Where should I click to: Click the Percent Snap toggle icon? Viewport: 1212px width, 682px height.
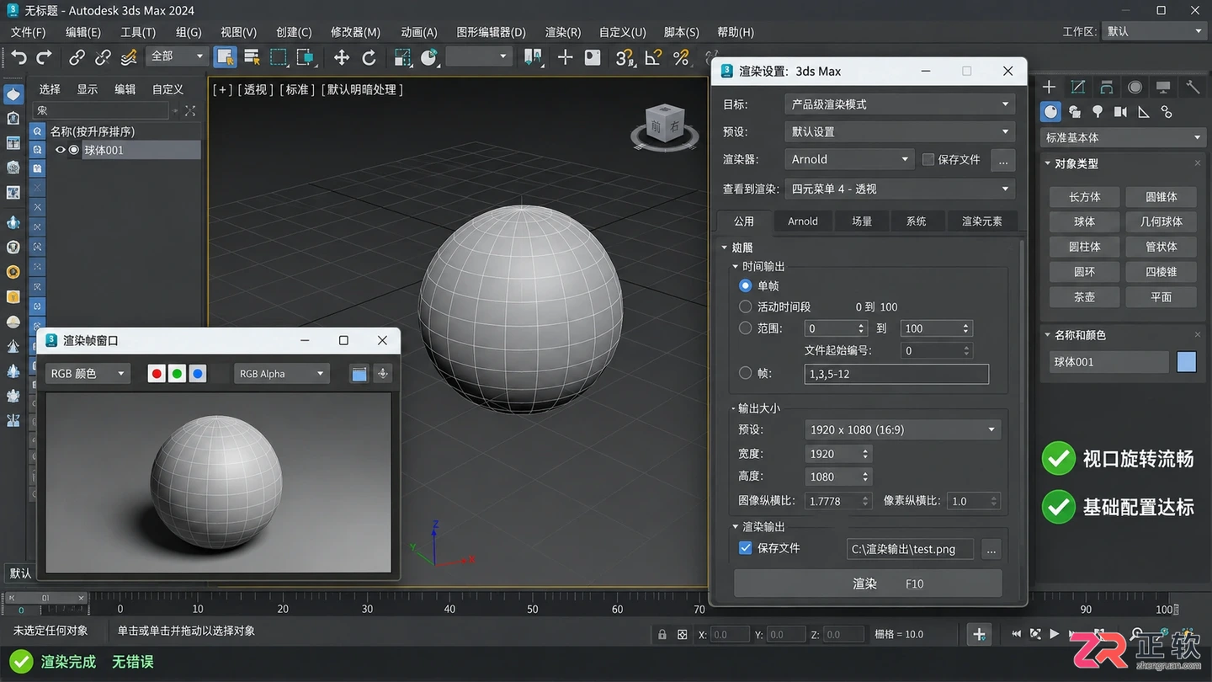pos(681,56)
